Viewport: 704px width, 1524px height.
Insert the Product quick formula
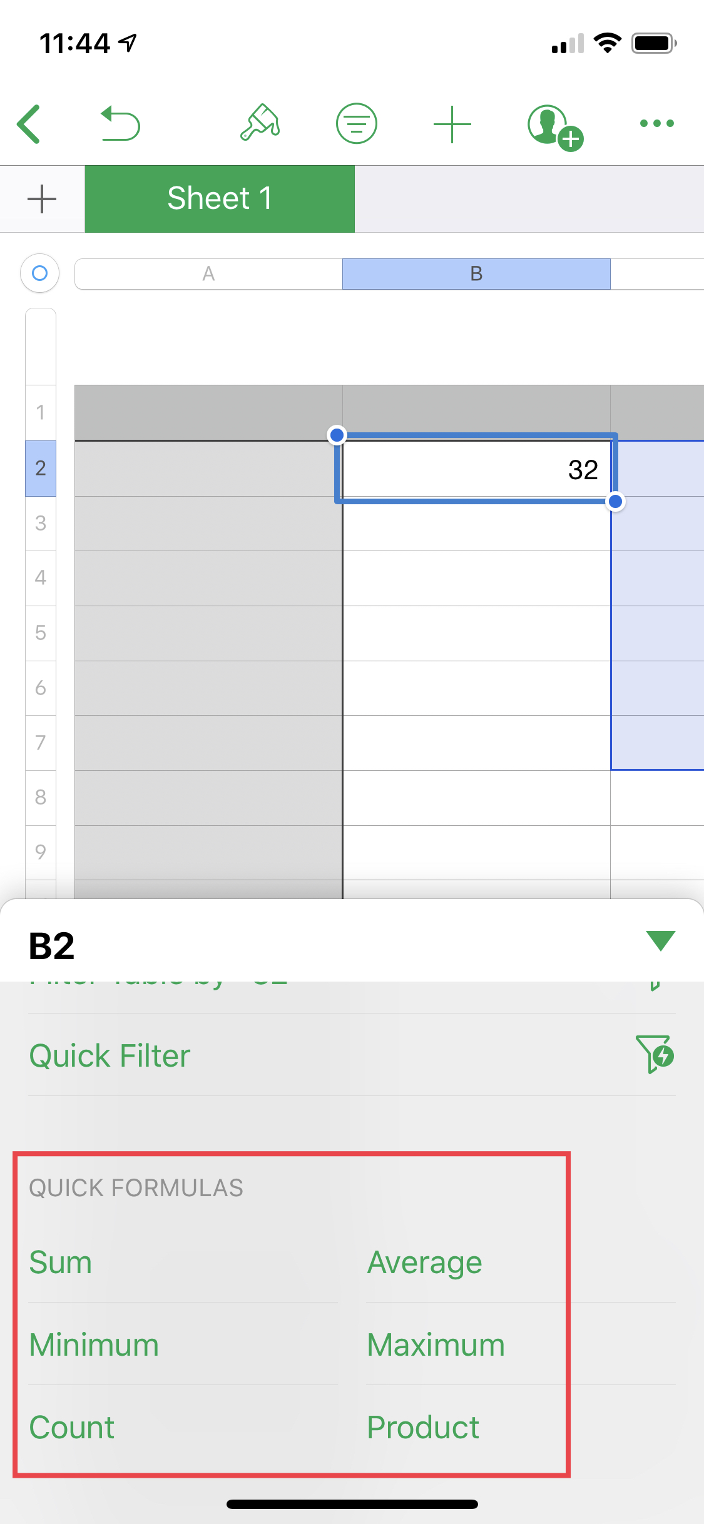(423, 1427)
